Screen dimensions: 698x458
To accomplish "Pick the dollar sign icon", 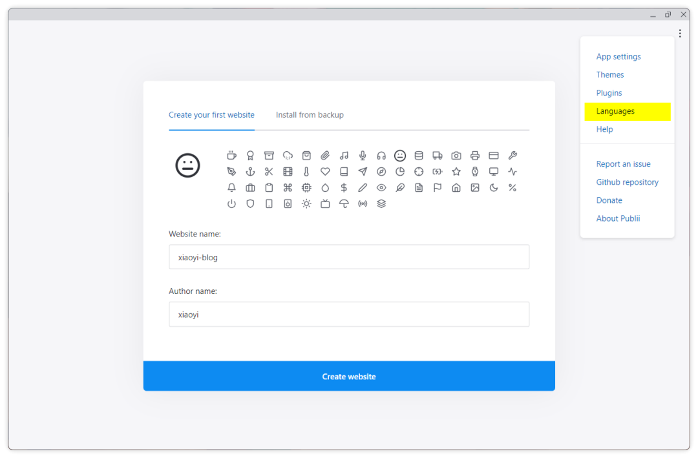I will click(x=344, y=188).
